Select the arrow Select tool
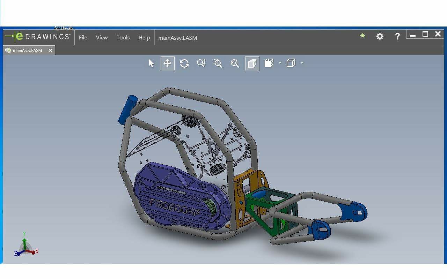This screenshot has height=279, width=447. coord(151,63)
